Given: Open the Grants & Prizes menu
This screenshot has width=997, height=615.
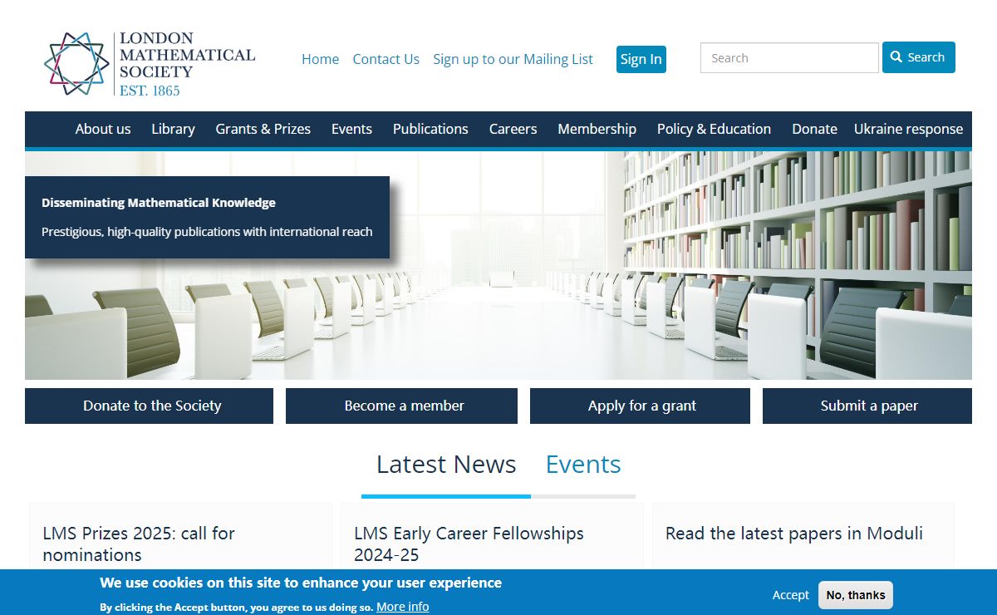Looking at the screenshot, I should tap(263, 129).
